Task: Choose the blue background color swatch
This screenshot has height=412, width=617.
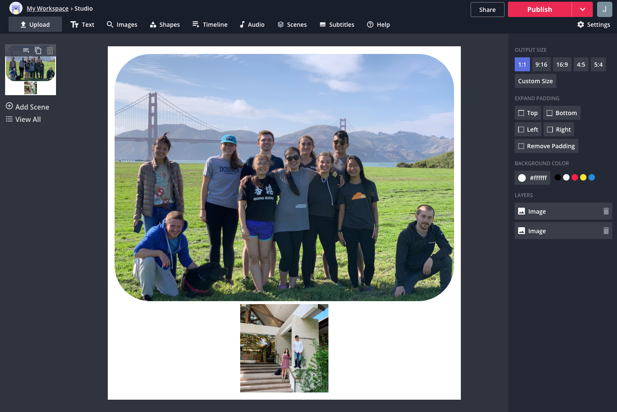Action: pyautogui.click(x=592, y=178)
